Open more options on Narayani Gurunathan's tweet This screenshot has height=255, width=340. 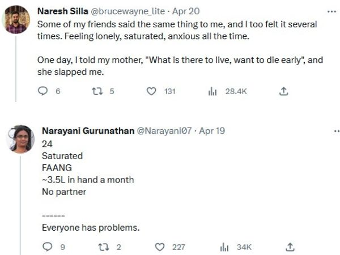(336, 131)
